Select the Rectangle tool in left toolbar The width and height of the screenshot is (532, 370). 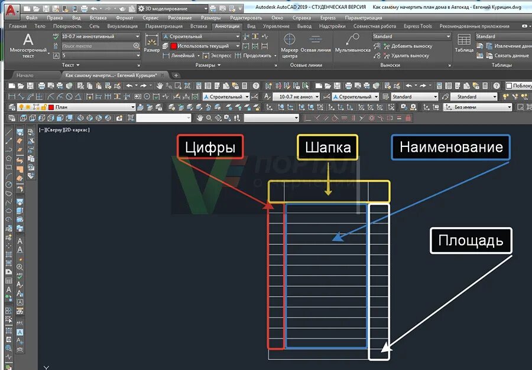[x=9, y=167]
